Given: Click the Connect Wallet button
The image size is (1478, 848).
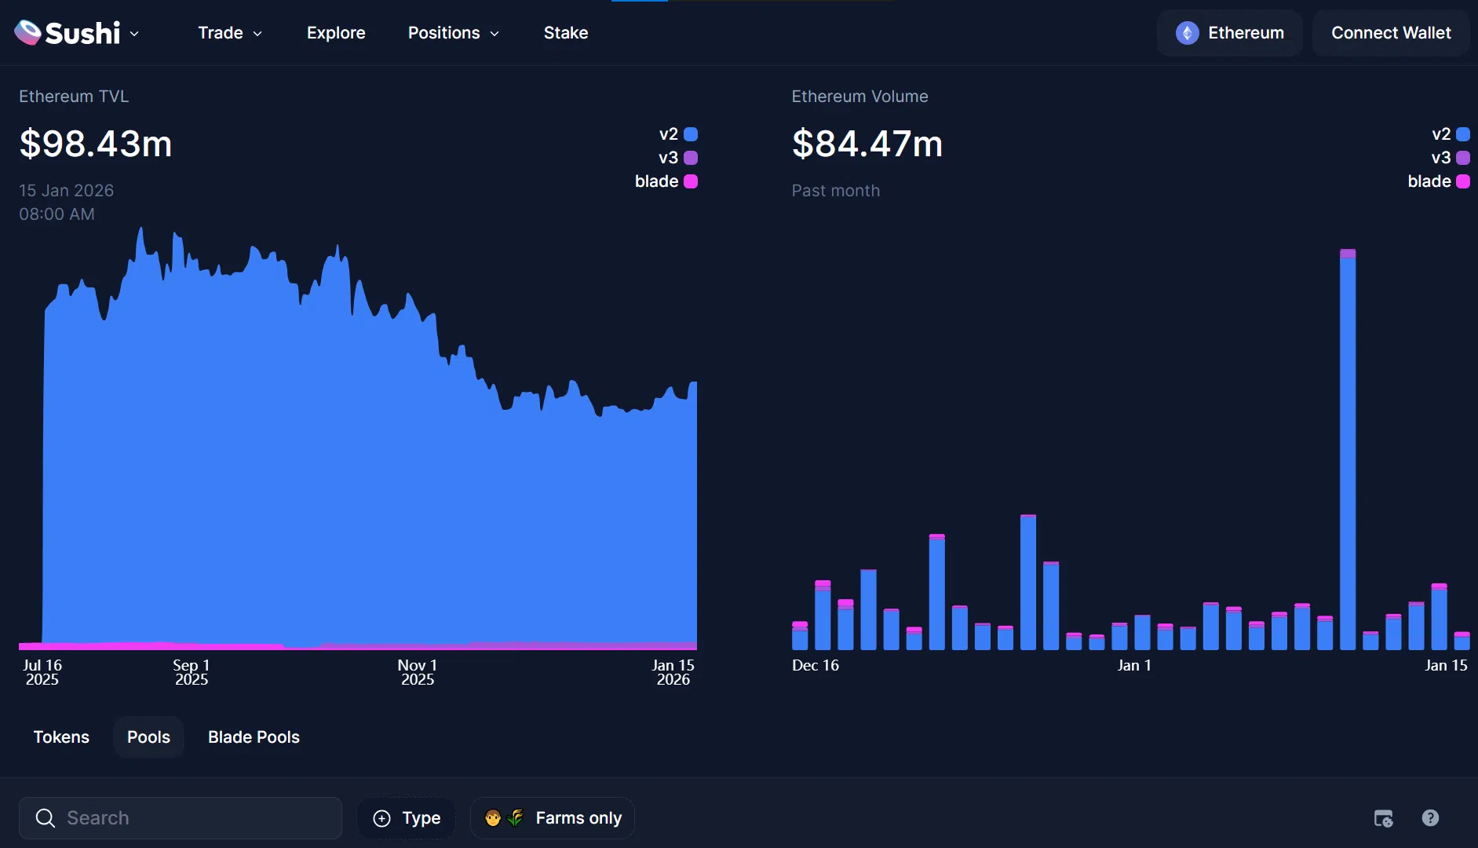Looking at the screenshot, I should [1391, 33].
